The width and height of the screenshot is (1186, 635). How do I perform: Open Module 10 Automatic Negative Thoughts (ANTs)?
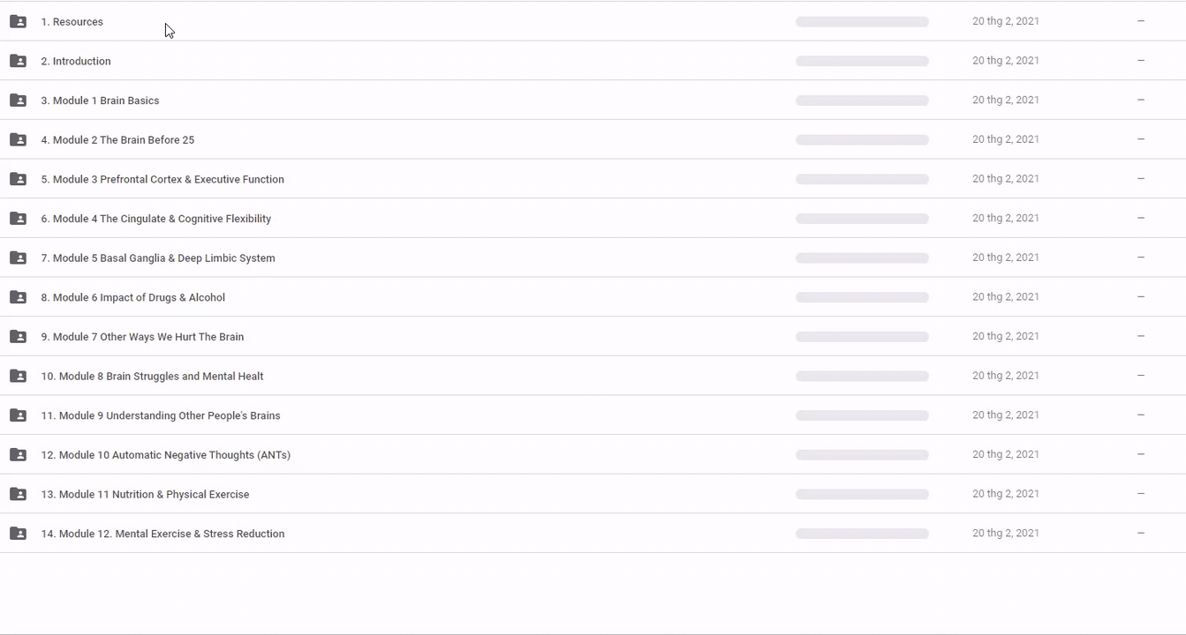[166, 455]
